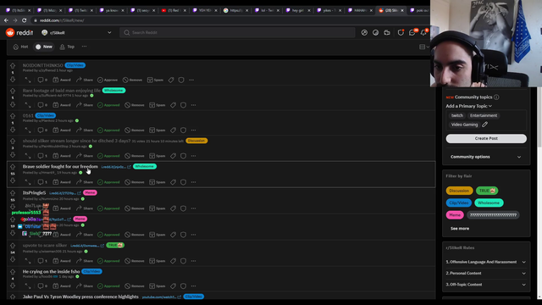Image resolution: width=542 pixels, height=305 pixels.
Task: Downvote the Brave soldier post
Action: coord(13,180)
